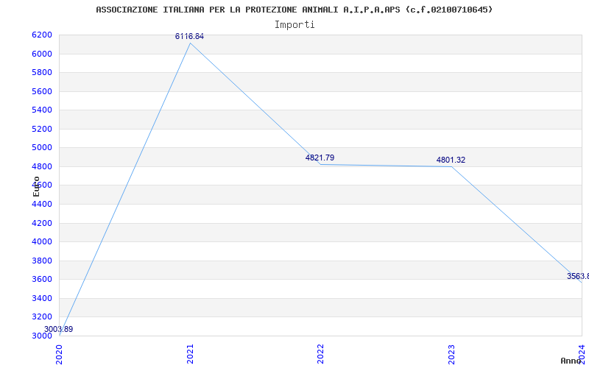This screenshot has height=368, width=589.
Task: Click the 3400 y-axis value
Action: 42,298
